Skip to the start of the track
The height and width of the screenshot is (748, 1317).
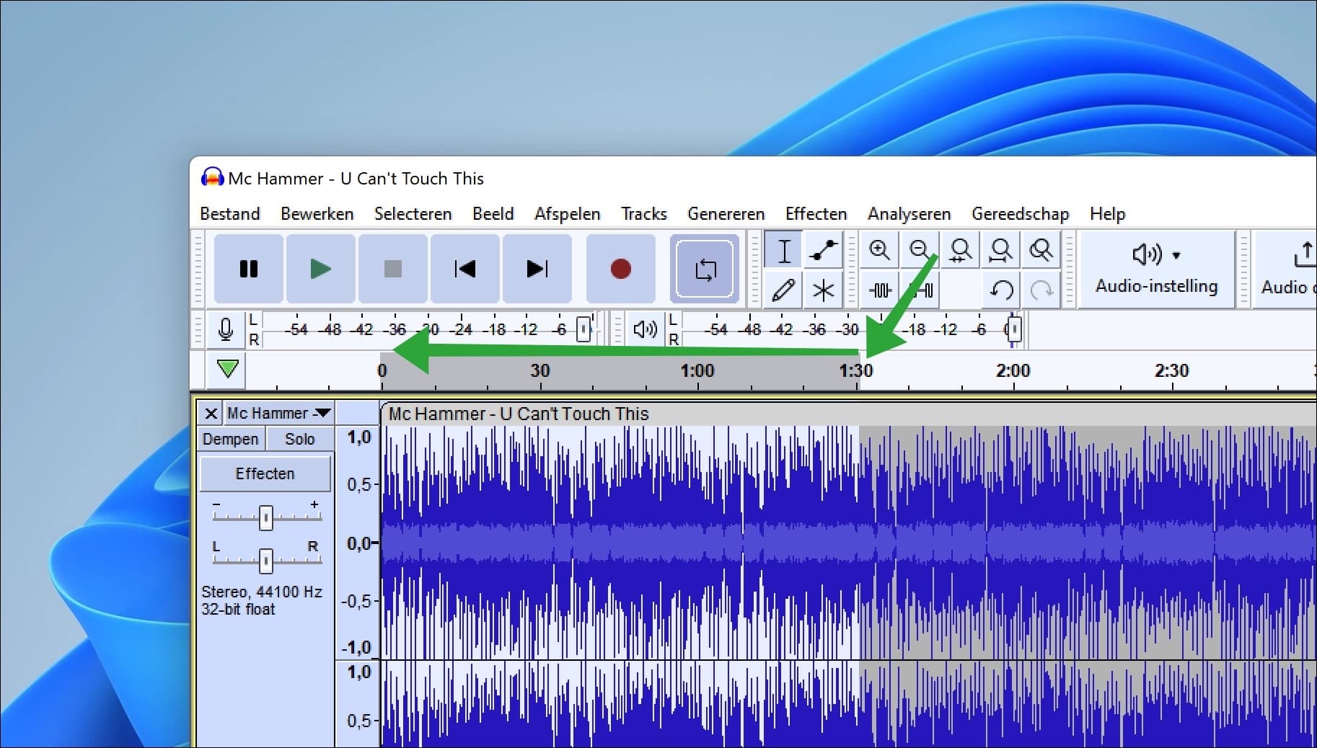click(x=464, y=269)
